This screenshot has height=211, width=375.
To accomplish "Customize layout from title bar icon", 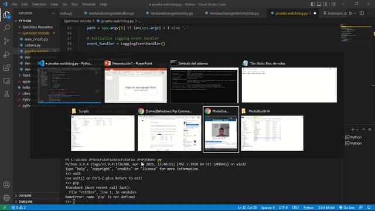I will [333, 4].
